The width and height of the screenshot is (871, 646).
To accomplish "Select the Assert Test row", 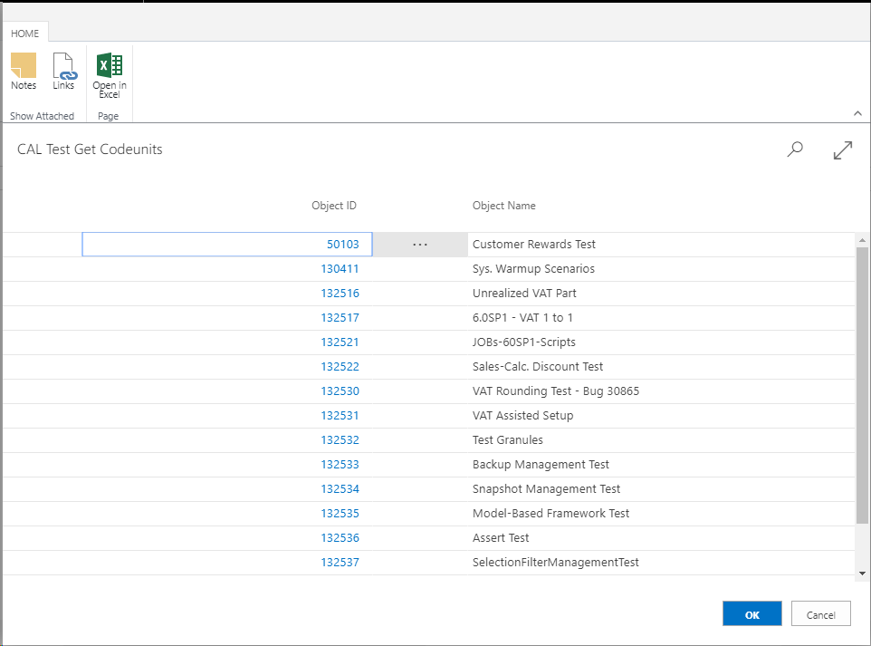I will (501, 538).
